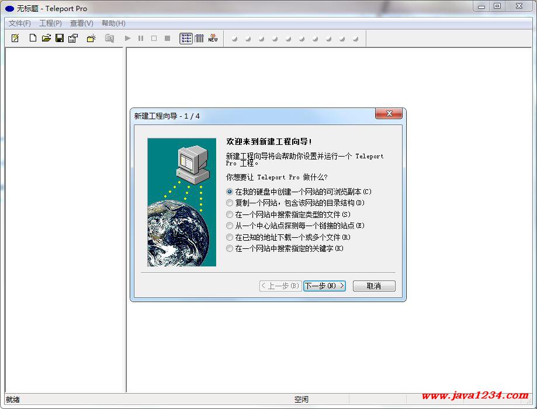This screenshot has width=537, height=409.
Task: Close the New Project Wizard dialog
Action: click(389, 113)
